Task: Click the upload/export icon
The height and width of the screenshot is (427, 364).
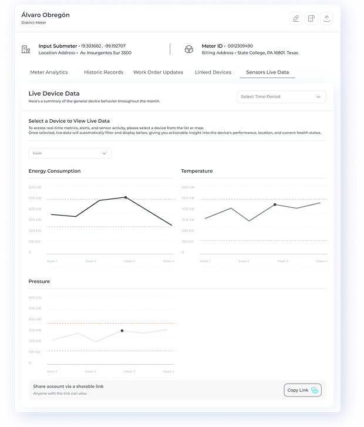Action: [327, 19]
